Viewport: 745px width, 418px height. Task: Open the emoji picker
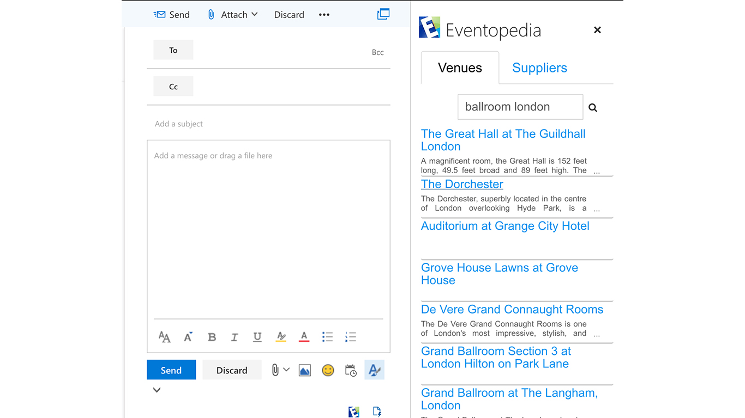328,371
